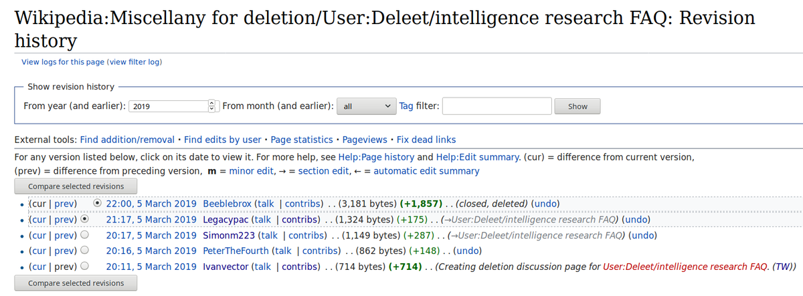This screenshot has height=296, width=803.
Task: Open the 'Find edits by user' tool
Action: [223, 140]
